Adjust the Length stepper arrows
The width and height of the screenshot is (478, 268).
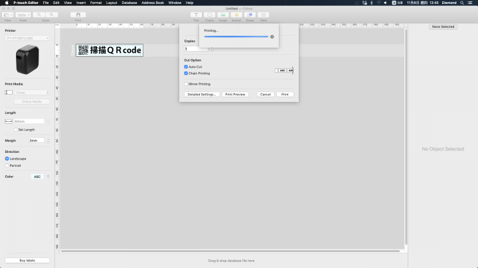(x=48, y=121)
